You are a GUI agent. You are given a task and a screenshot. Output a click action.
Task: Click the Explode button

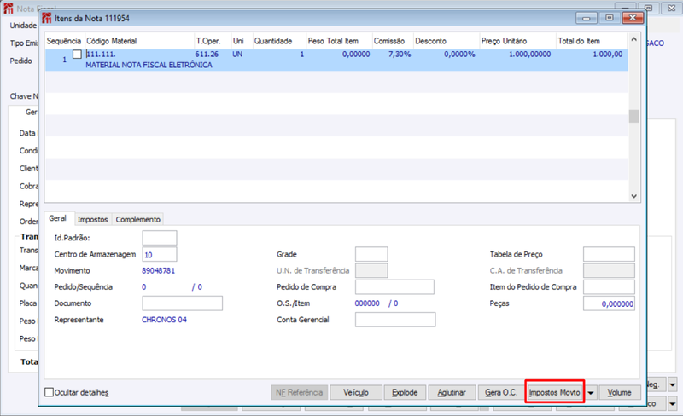(x=405, y=392)
